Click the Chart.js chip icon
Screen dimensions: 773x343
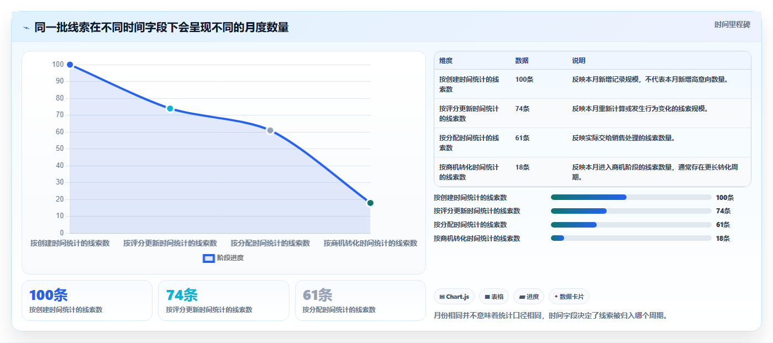[x=442, y=297]
